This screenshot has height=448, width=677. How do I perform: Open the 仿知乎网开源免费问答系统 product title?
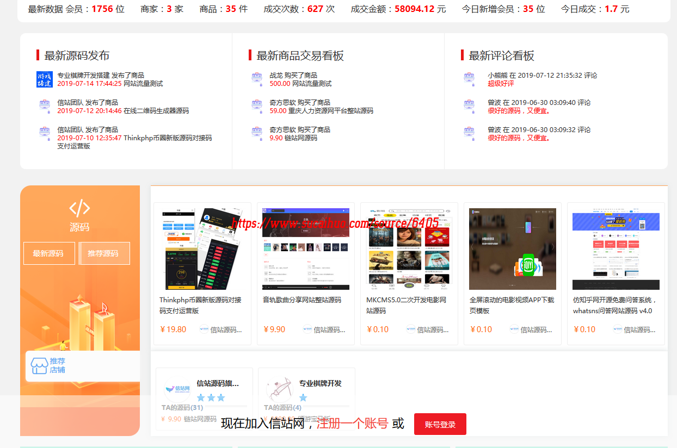pyautogui.click(x=616, y=306)
